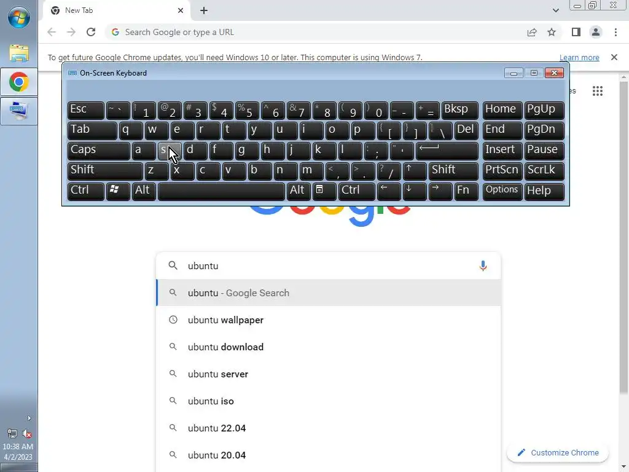This screenshot has width=629, height=472.
Task: Click the up arrow key on keyboard
Action: click(x=415, y=171)
